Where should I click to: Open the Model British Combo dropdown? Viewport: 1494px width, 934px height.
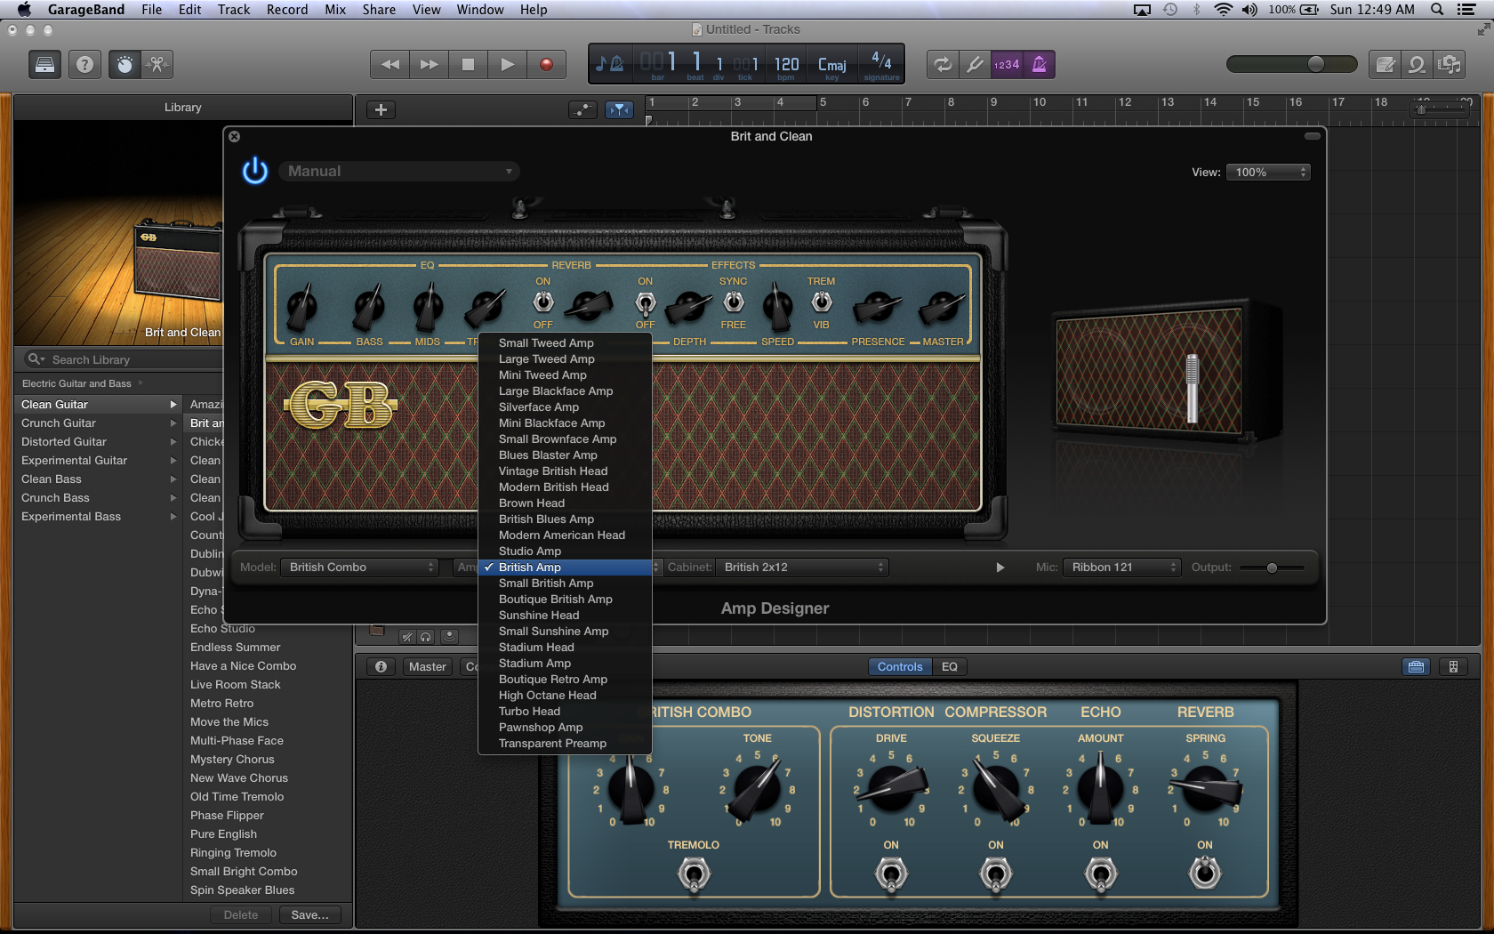click(359, 568)
